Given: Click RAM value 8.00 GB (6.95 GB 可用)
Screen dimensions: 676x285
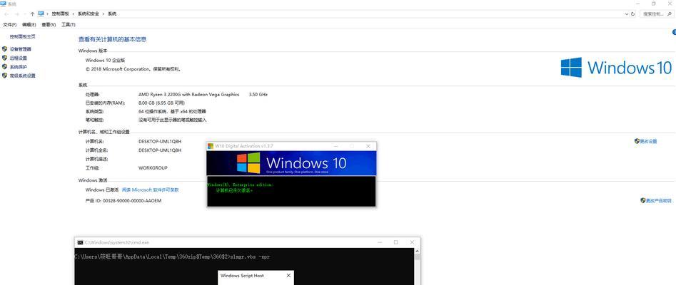Looking at the screenshot, I should (x=161, y=103).
